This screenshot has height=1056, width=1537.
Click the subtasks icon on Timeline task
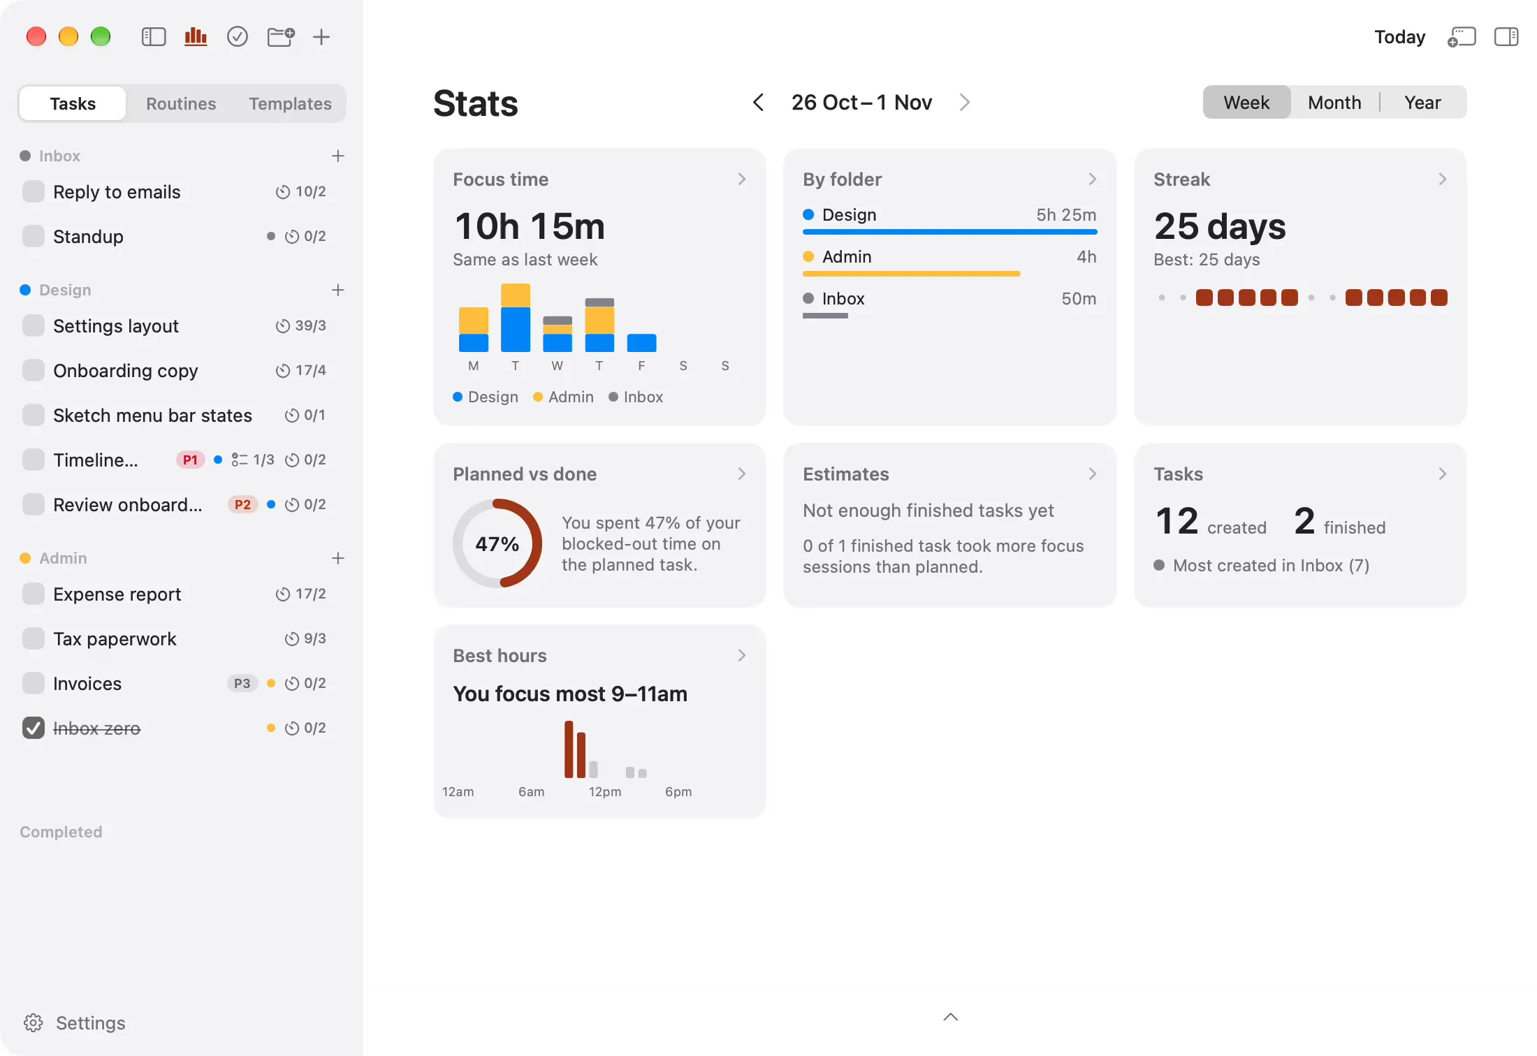(x=240, y=460)
